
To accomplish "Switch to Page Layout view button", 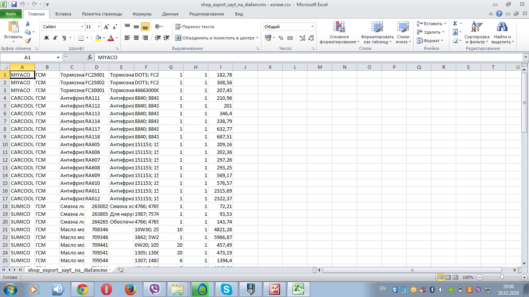I will 448,277.
